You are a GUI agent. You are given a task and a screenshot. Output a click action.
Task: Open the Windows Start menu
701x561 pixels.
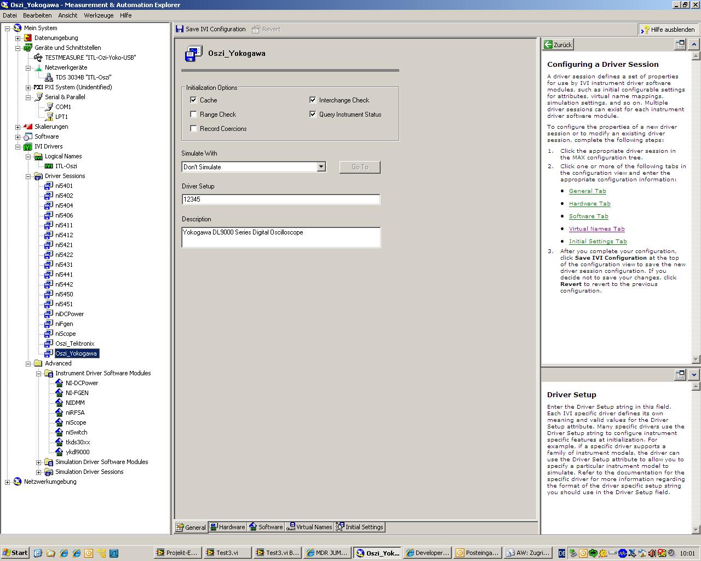point(15,553)
